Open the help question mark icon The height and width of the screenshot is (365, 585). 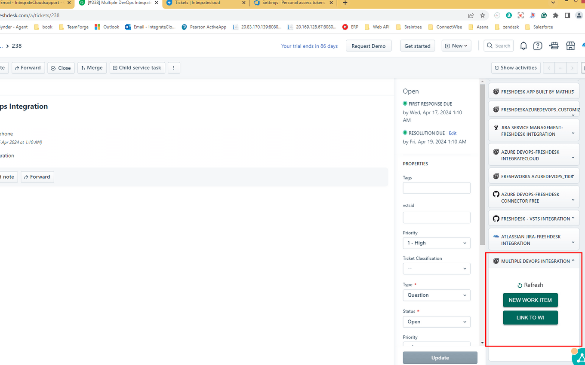(x=538, y=46)
